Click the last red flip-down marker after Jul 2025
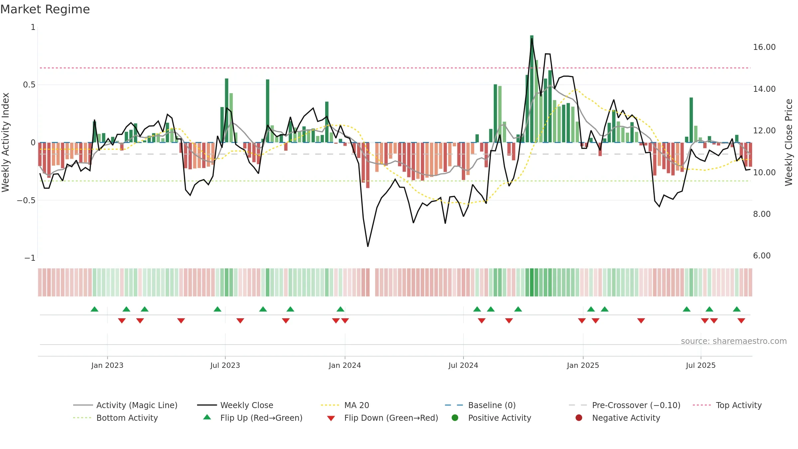798x449 pixels. click(x=741, y=321)
